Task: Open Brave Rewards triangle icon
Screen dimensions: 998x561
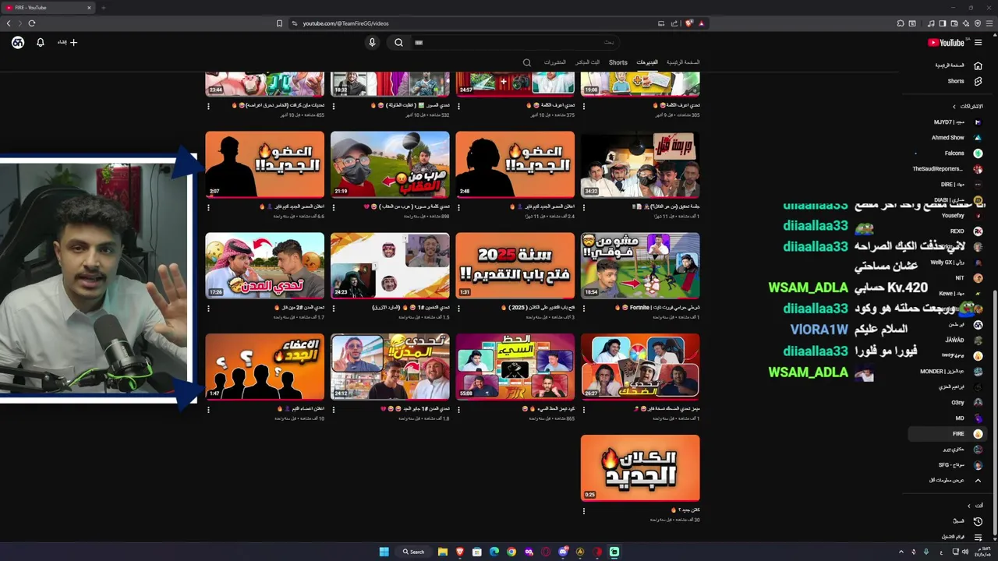Action: pyautogui.click(x=701, y=23)
